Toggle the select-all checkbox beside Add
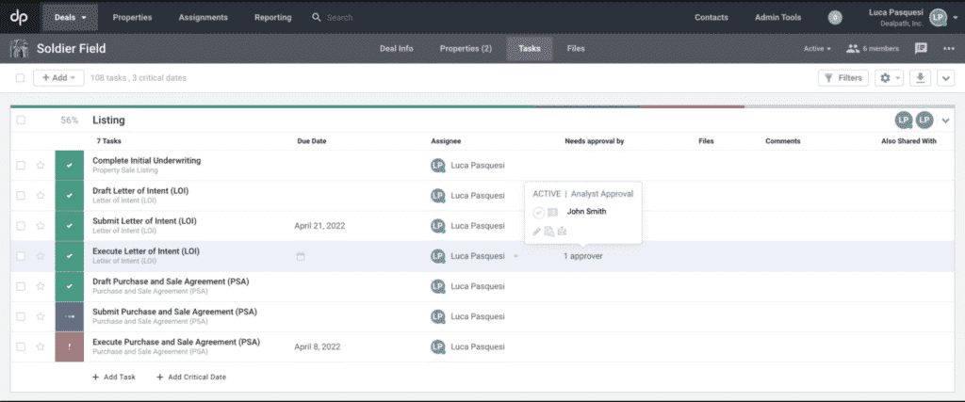This screenshot has height=402, width=965. pyautogui.click(x=21, y=78)
